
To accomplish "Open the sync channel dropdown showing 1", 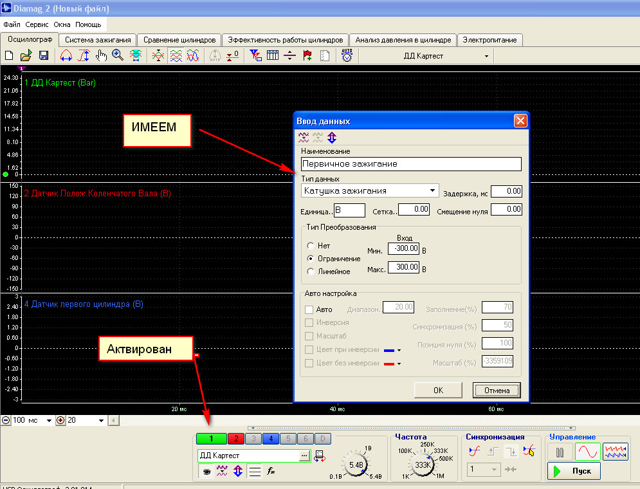I will point(494,470).
